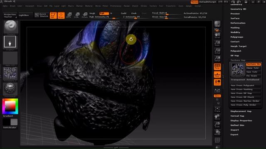Open the Document menu
Screen dimensions: 266x149
30,6
